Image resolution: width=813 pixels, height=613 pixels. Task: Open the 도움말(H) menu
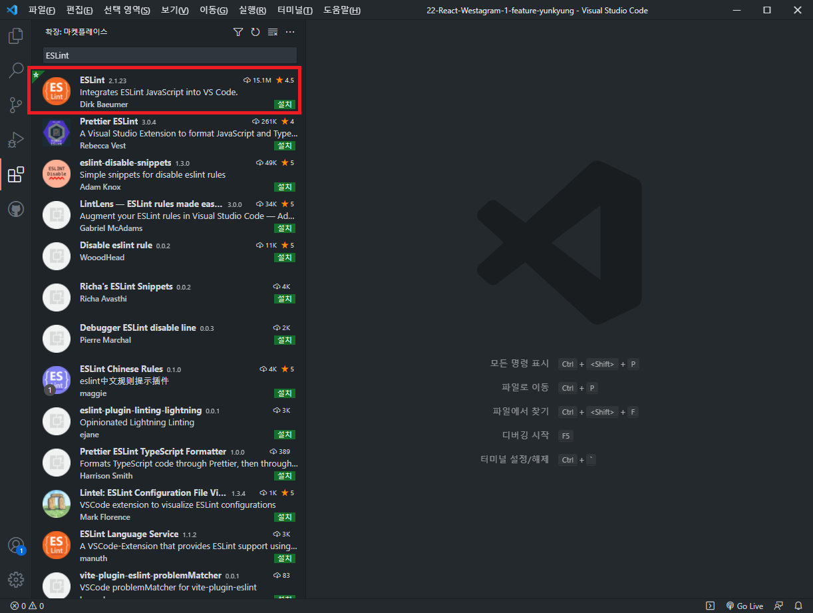coord(342,11)
